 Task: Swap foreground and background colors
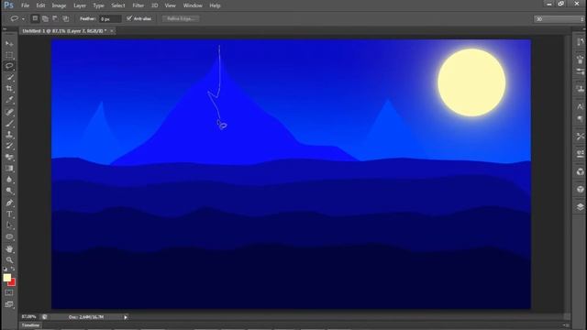(13, 269)
